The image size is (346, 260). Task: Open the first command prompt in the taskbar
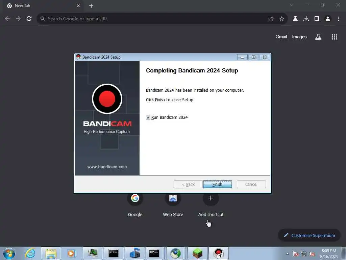114,253
